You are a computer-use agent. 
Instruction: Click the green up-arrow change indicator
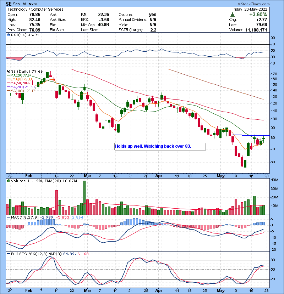click(232, 15)
